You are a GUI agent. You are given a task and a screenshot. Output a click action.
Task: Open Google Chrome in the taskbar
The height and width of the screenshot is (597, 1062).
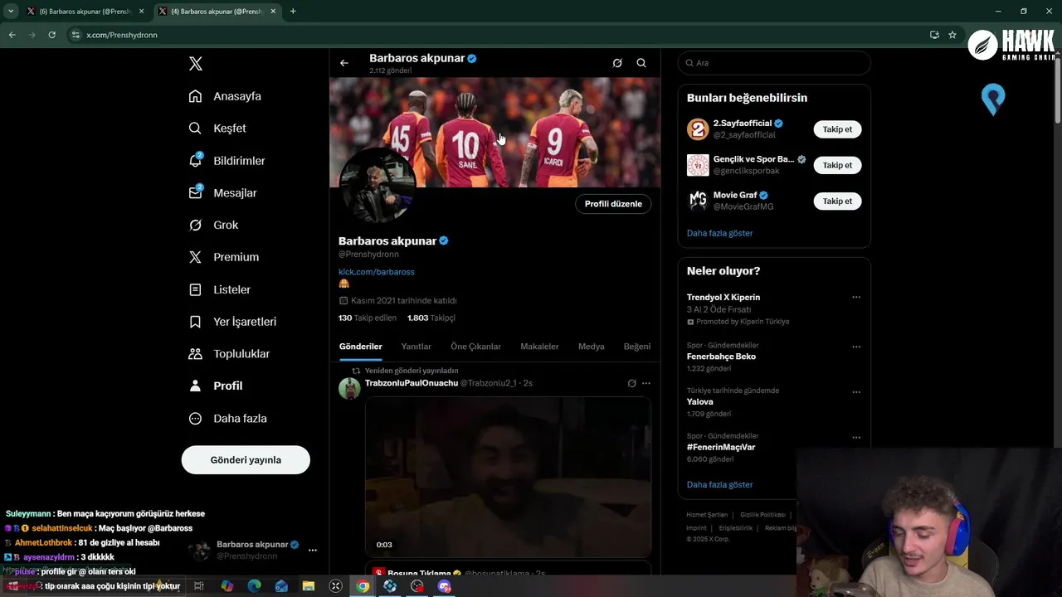[x=363, y=586]
